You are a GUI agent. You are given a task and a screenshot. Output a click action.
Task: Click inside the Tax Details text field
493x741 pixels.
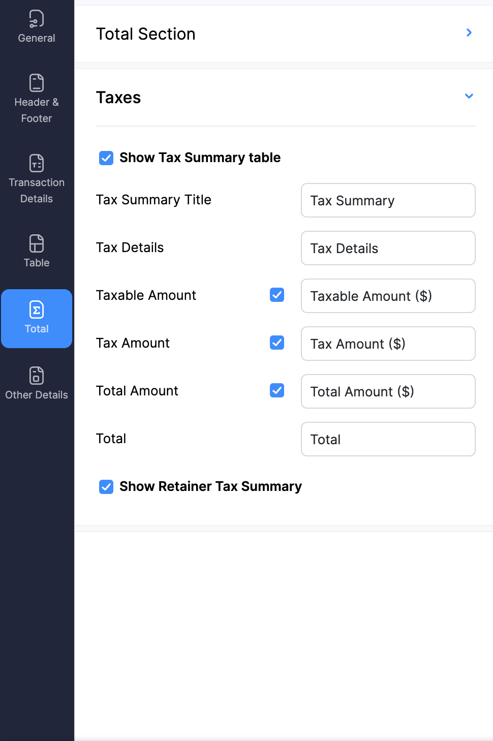click(x=388, y=248)
